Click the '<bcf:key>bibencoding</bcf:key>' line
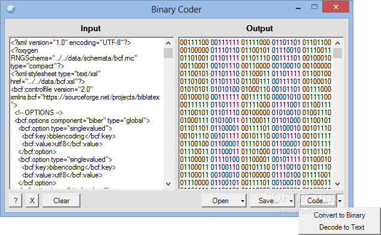The height and width of the screenshot is (235, 381). pyautogui.click(x=69, y=167)
